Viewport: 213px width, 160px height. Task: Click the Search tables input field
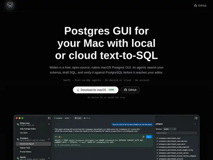point(176,133)
